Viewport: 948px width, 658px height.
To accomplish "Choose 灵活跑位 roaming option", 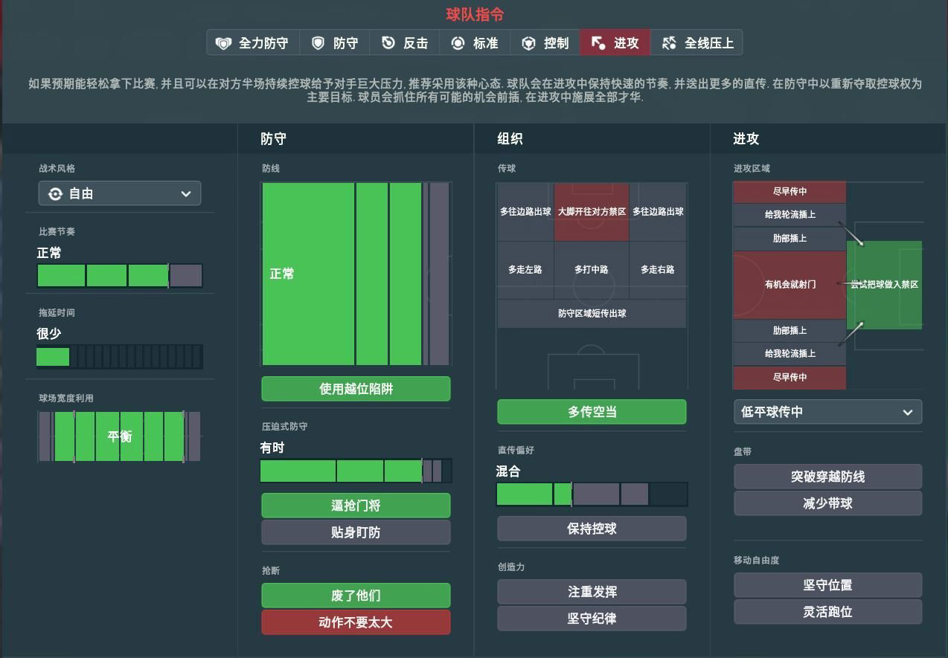I will [828, 612].
